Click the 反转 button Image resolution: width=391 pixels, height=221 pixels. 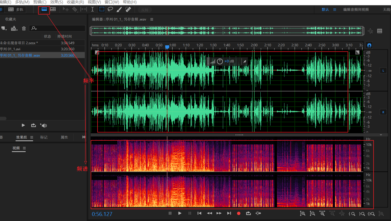[145, 10]
